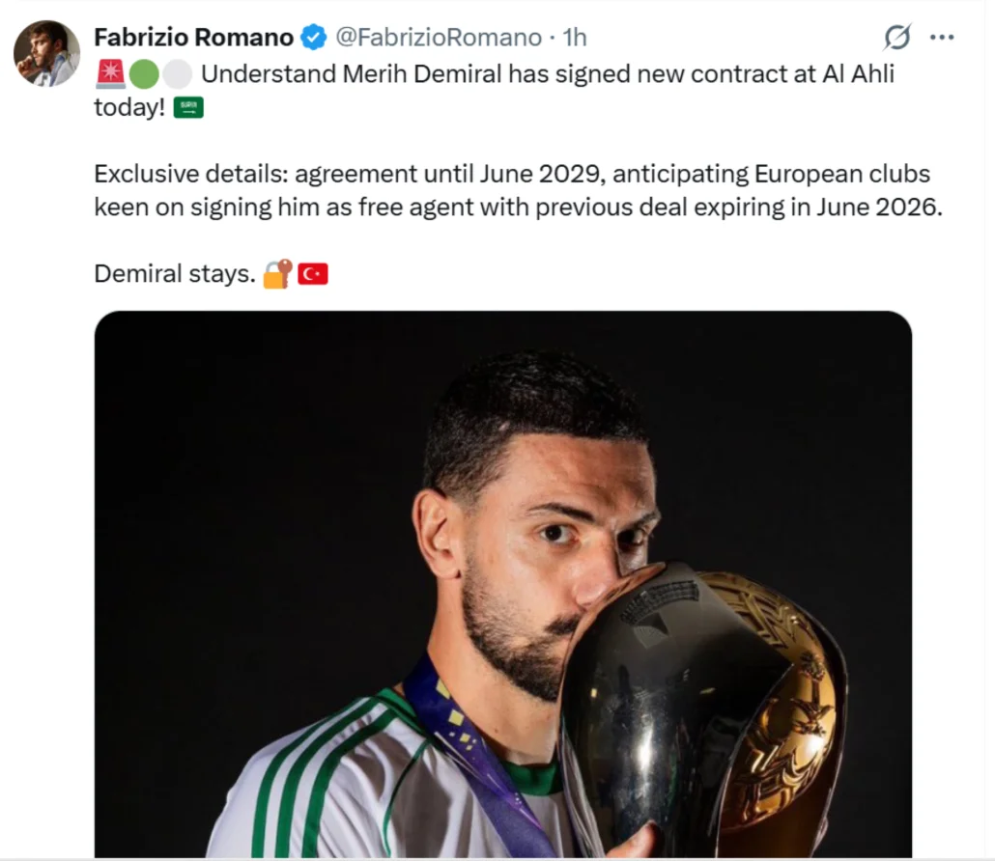Image resolution: width=995 pixels, height=861 pixels.
Task: Click the white circle emoji
Action: coord(177,74)
